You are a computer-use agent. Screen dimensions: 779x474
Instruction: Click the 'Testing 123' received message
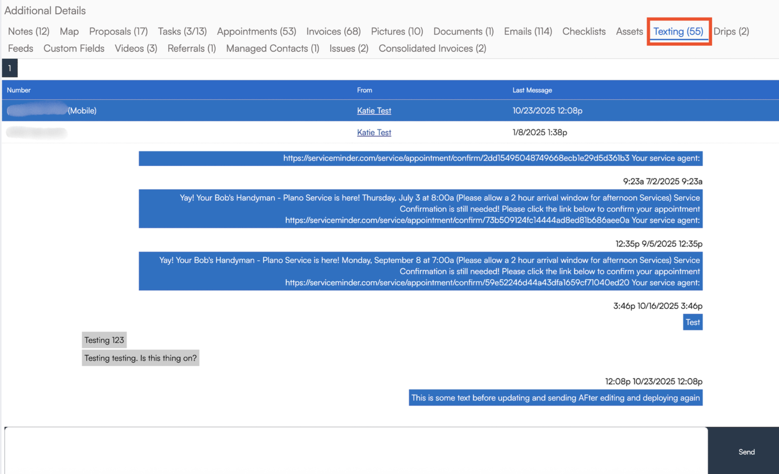click(x=104, y=340)
